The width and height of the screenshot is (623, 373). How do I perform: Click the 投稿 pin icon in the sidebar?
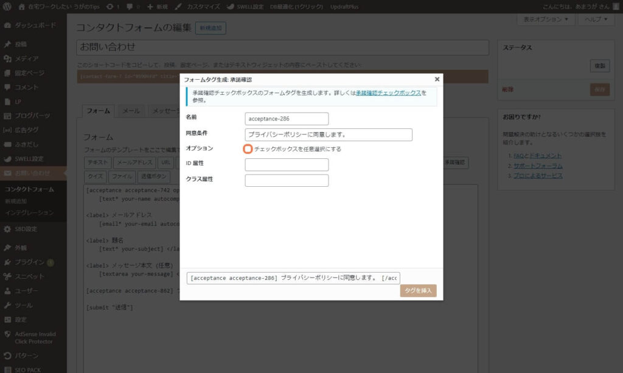click(7, 44)
